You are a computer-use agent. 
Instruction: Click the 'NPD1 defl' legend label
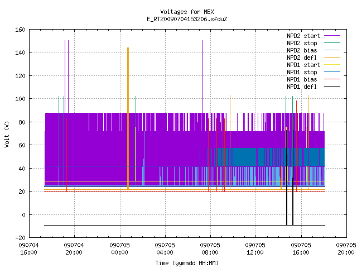point(302,87)
